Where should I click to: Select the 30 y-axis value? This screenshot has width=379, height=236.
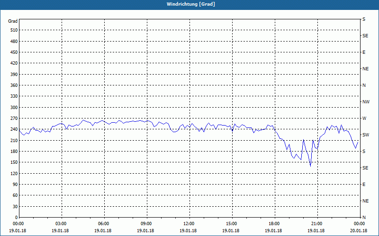point(15,207)
